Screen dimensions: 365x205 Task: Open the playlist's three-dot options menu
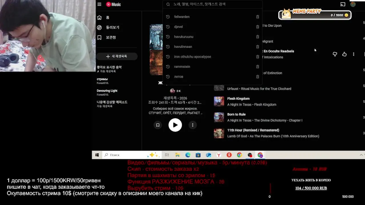[x=193, y=125]
